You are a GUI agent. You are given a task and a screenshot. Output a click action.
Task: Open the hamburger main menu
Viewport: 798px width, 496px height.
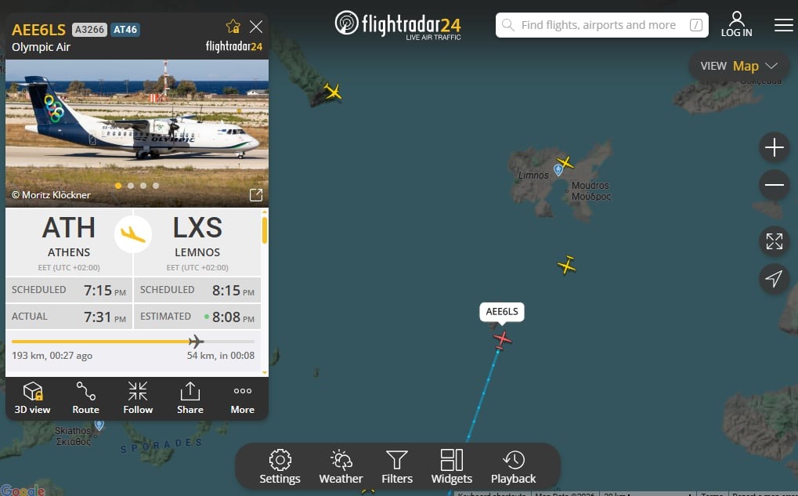(784, 24)
